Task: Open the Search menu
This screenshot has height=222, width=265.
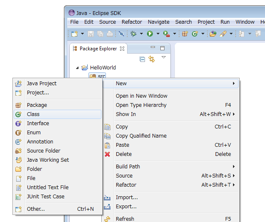Action: coord(184,22)
